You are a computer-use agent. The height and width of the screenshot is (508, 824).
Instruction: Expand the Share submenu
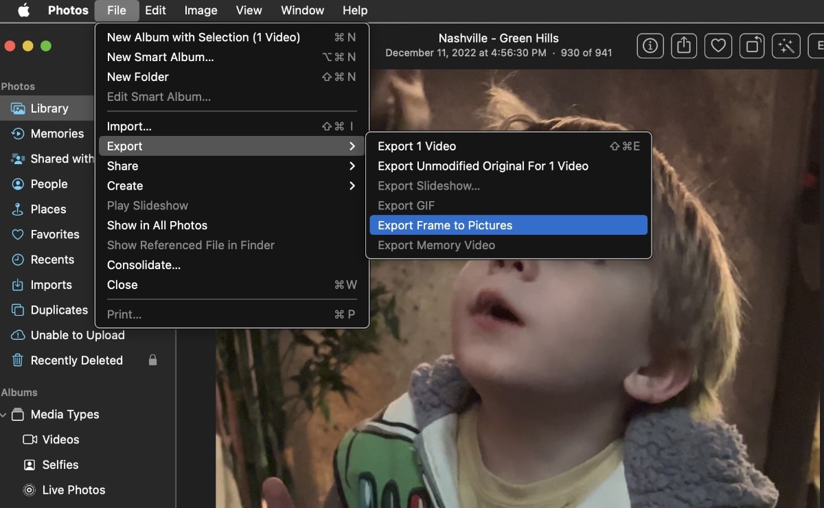click(x=231, y=166)
